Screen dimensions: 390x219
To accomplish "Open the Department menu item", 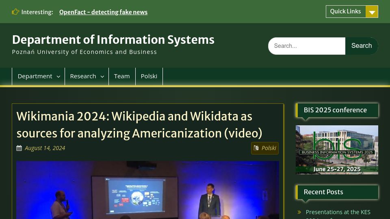I will [35, 76].
